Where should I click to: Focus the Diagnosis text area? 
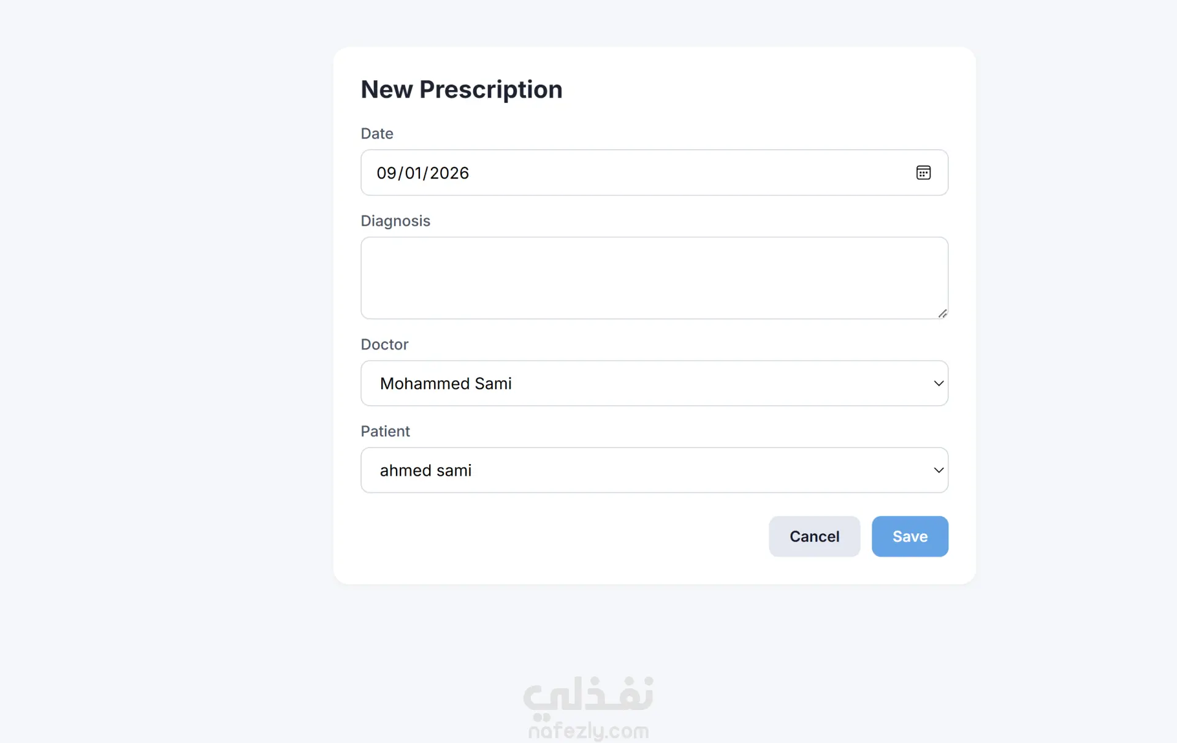[654, 278]
